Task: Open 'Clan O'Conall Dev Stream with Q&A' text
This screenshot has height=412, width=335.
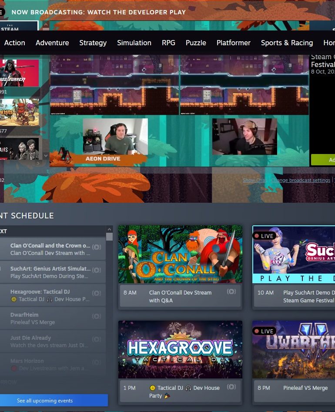Action: pos(180,296)
